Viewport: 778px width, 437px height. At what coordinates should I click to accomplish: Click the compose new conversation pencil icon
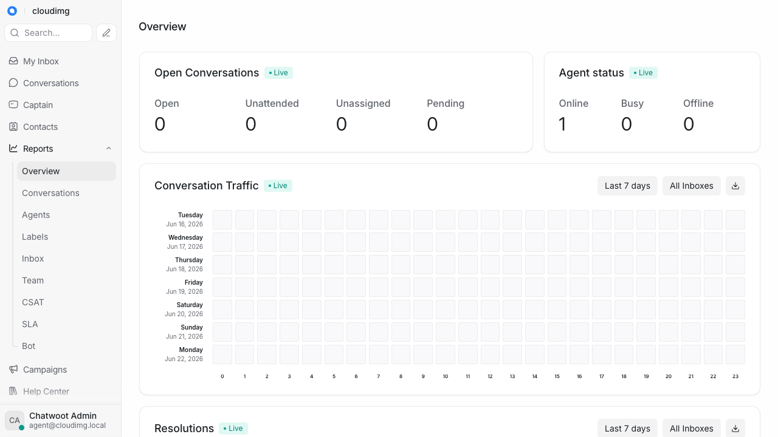106,33
